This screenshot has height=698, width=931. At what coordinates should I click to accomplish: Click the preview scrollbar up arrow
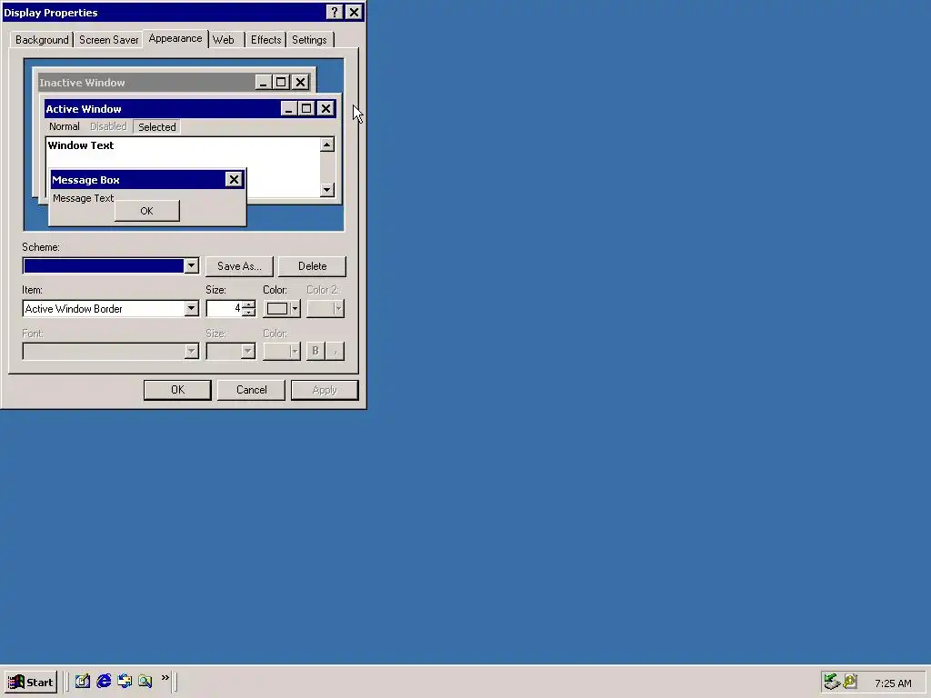coord(327,145)
